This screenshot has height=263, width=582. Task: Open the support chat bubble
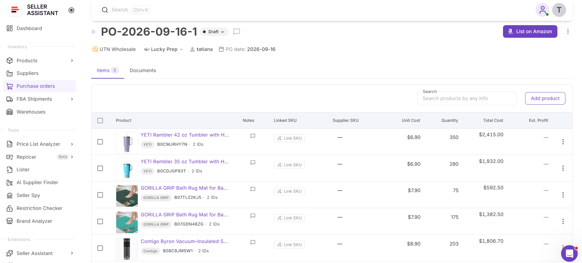pyautogui.click(x=569, y=253)
